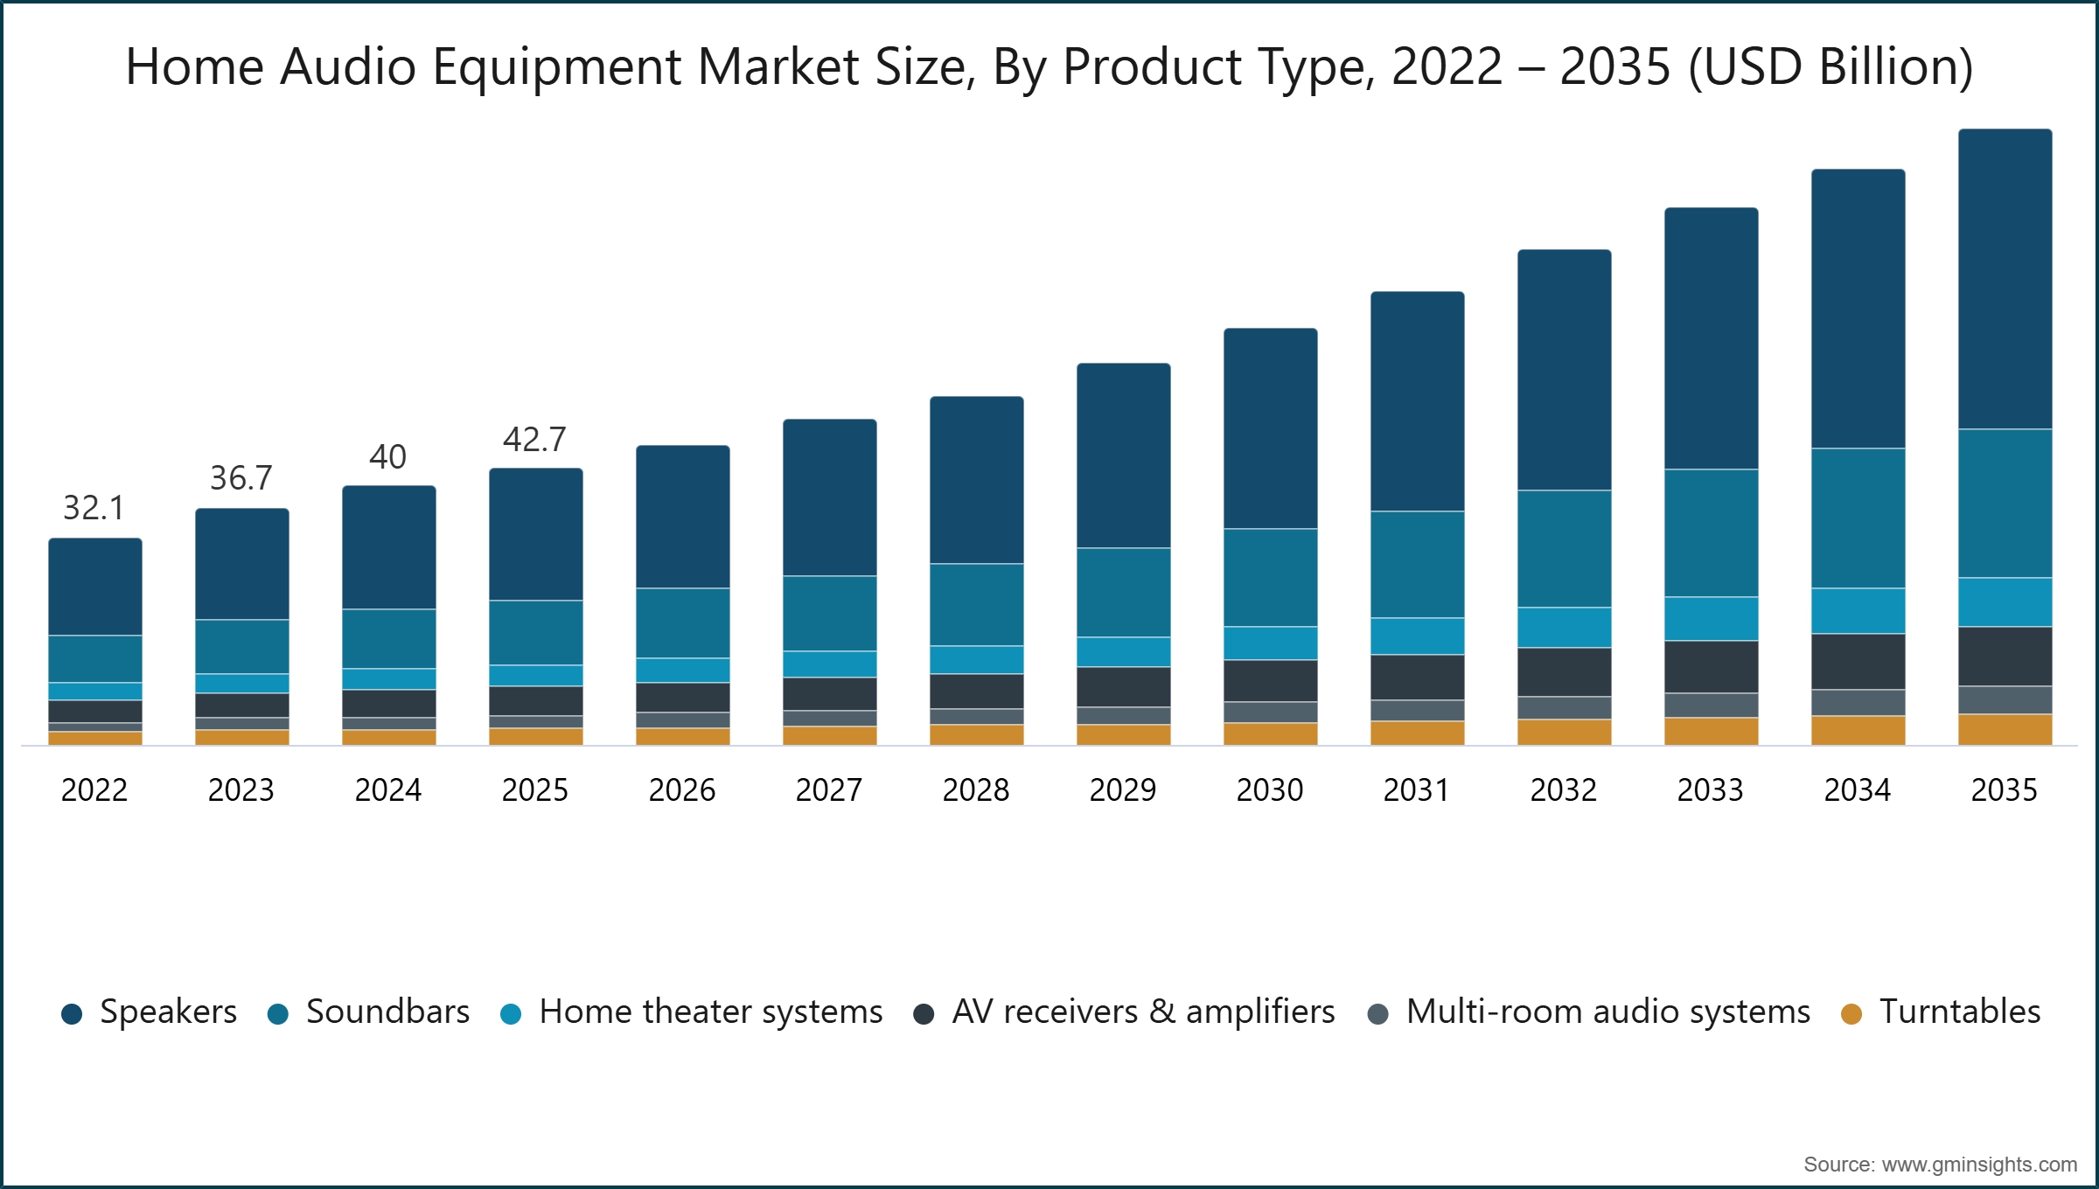Click the 2029 axis label
This screenshot has width=2099, height=1189.
click(1123, 790)
